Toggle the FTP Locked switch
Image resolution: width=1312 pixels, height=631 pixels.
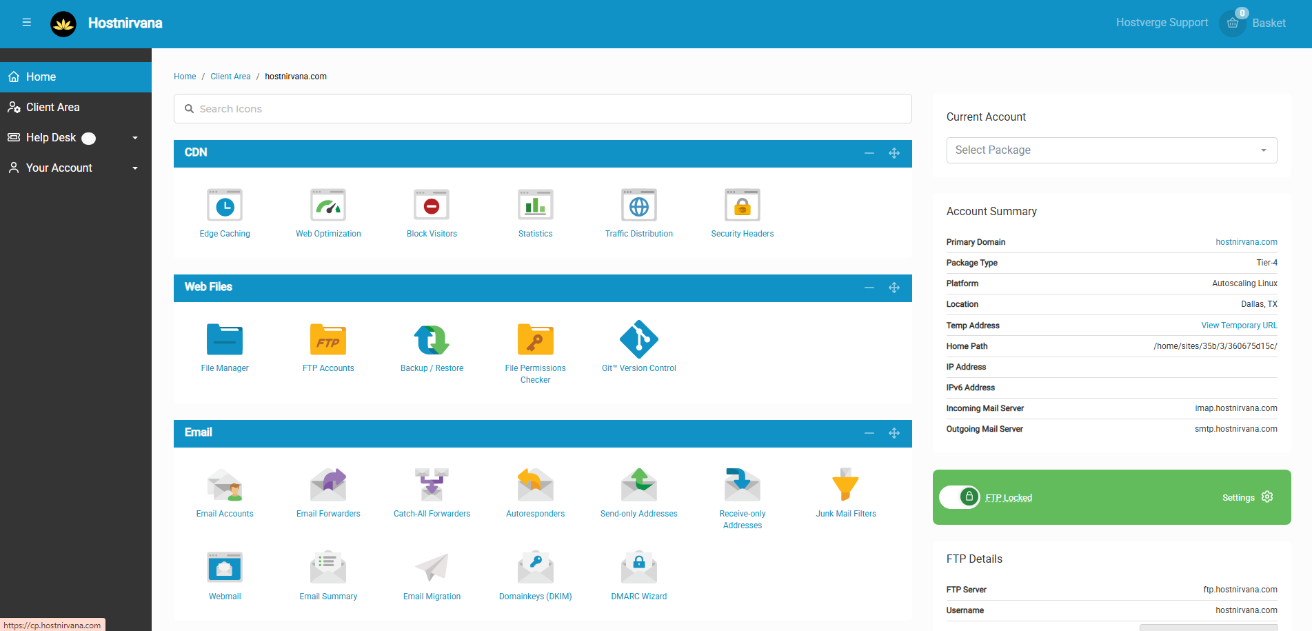960,497
